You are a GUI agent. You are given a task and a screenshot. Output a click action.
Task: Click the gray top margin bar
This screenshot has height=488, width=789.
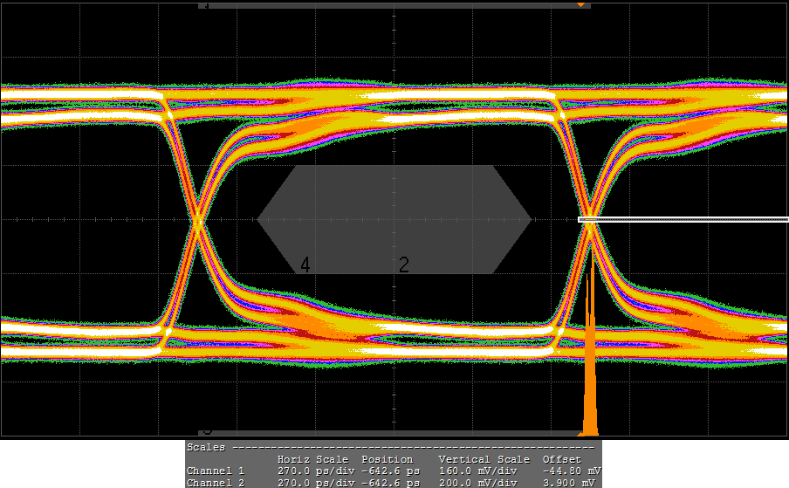(x=393, y=5)
